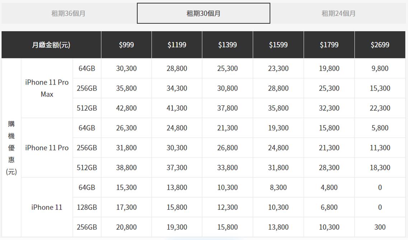
Task: Click the 9,800 price cell
Action: click(380, 68)
